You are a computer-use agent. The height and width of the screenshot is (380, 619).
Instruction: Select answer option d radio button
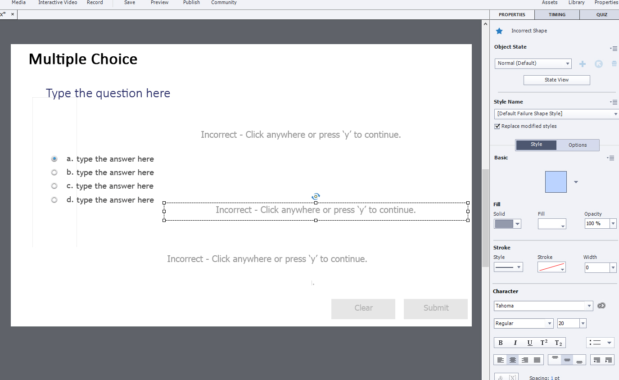[54, 199]
